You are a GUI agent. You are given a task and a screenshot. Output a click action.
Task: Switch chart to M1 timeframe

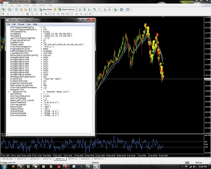point(53,14)
